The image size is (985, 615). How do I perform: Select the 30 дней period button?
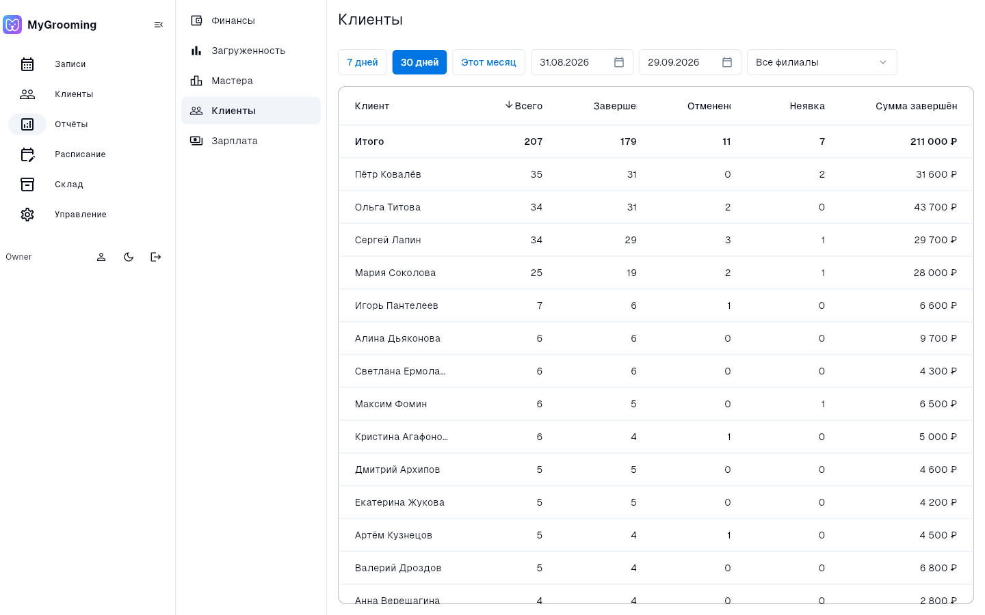click(x=419, y=62)
